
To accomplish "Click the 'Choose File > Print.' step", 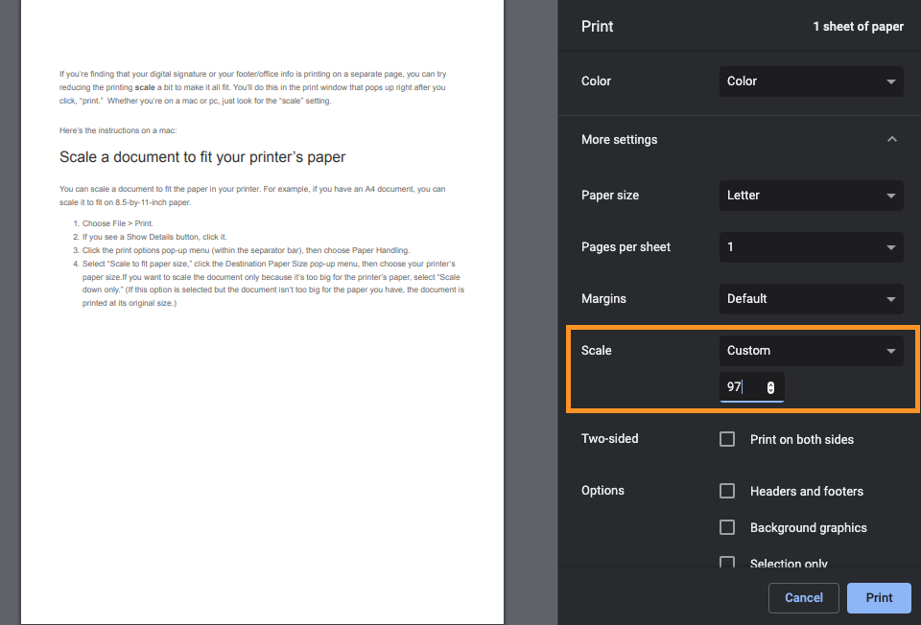I will pyautogui.click(x=117, y=223).
